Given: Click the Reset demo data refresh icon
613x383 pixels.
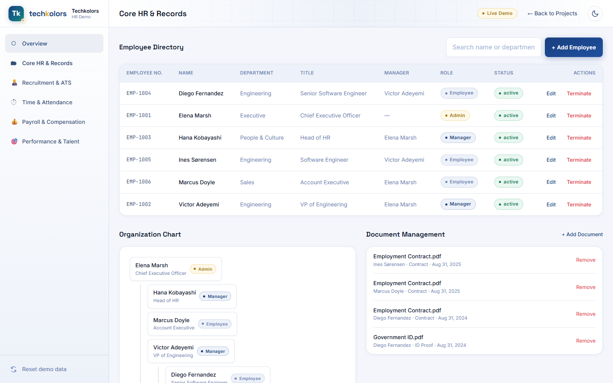Looking at the screenshot, I should 14,369.
